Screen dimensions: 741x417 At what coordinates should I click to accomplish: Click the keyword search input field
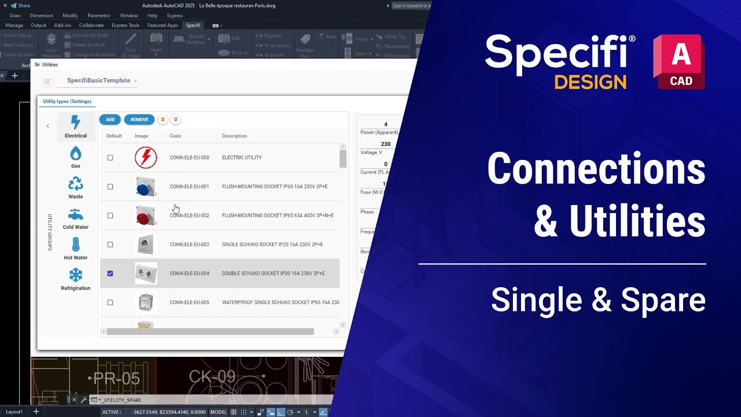411,6
